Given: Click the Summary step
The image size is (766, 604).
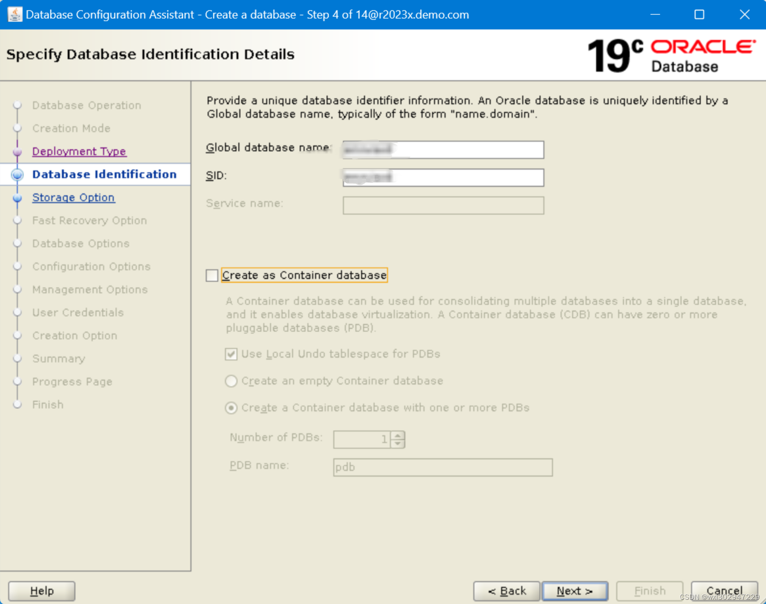Looking at the screenshot, I should click(x=59, y=358).
